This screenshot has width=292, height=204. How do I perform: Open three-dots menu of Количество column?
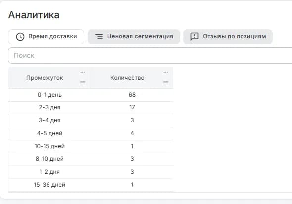click(x=166, y=72)
